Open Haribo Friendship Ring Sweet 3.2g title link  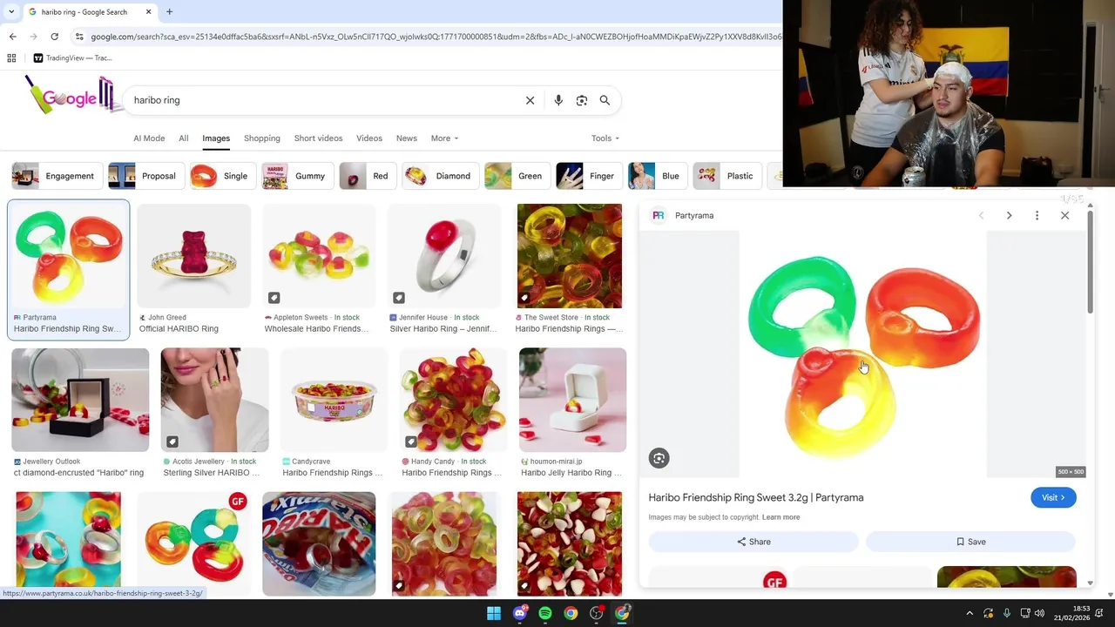coord(756,497)
